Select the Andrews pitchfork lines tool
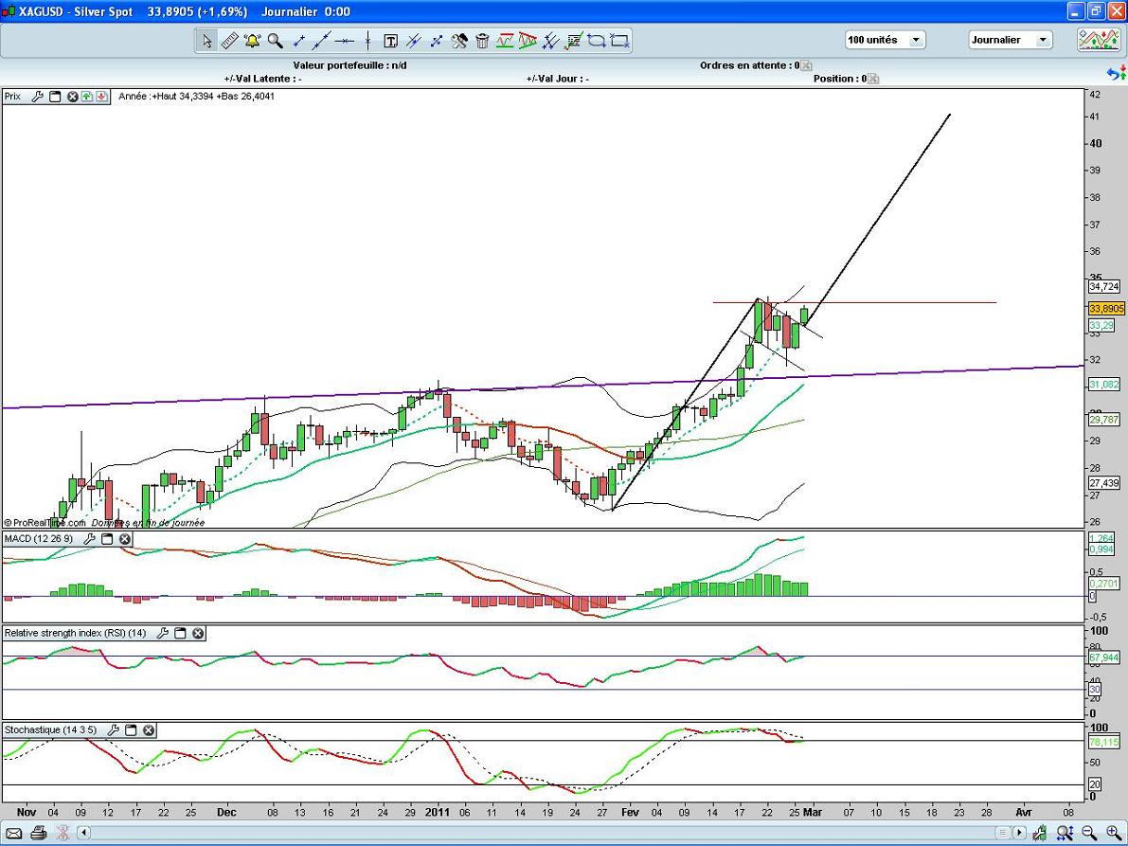 pos(551,41)
